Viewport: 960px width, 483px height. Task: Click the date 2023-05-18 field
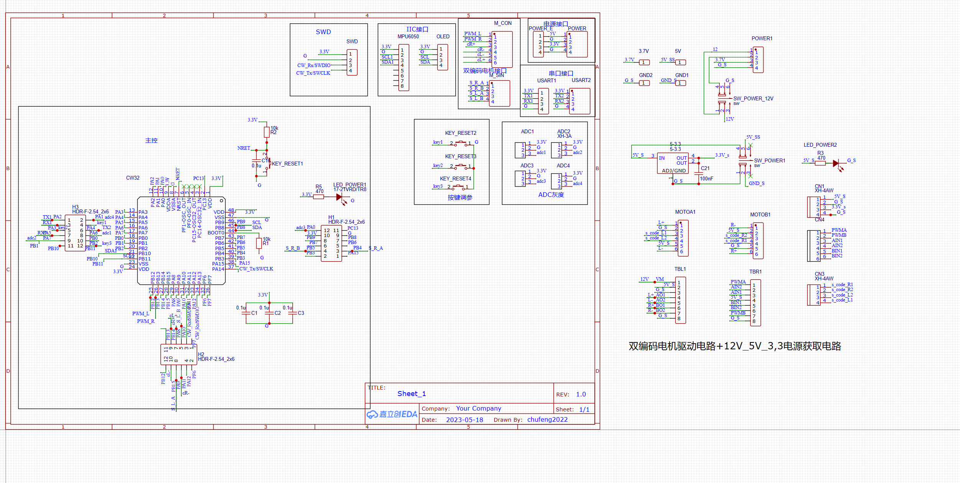pos(464,420)
